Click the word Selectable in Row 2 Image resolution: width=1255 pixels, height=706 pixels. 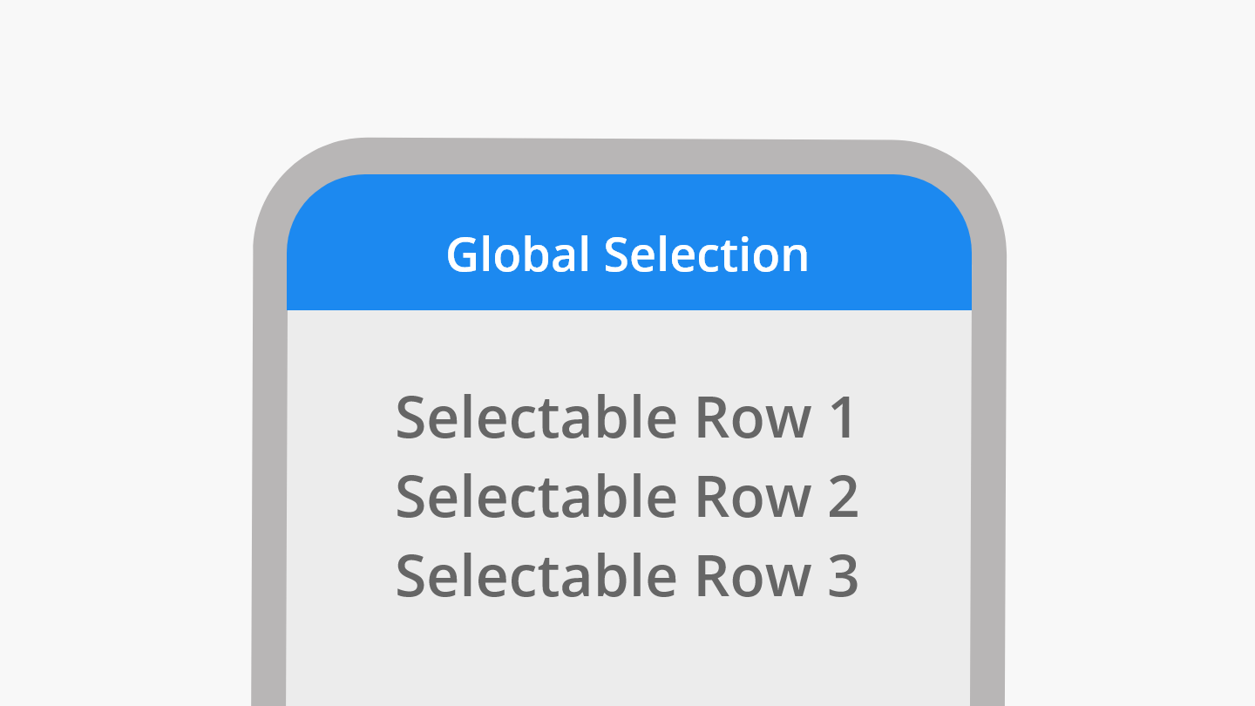pos(535,496)
